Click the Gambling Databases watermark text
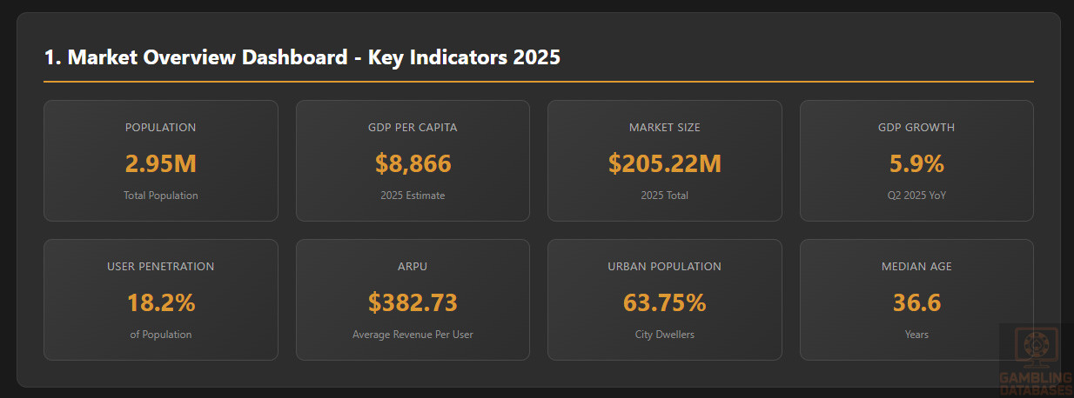This screenshot has width=1074, height=398. click(x=1035, y=383)
